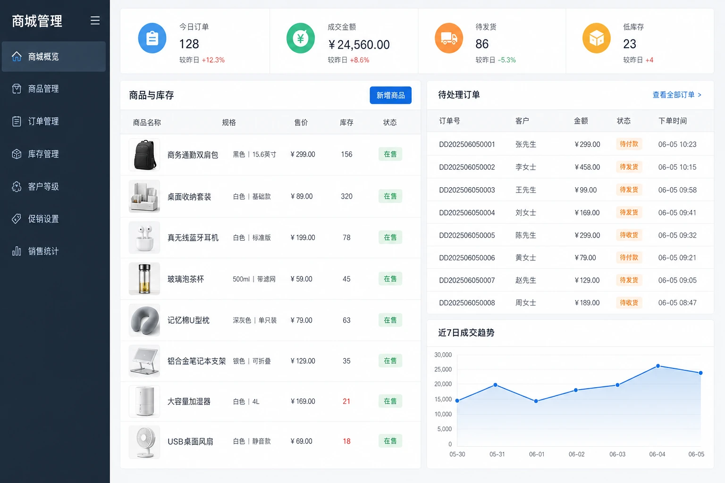This screenshot has width=725, height=483.
Task: Click the 05-31 data point on chart
Action: pyautogui.click(x=495, y=385)
